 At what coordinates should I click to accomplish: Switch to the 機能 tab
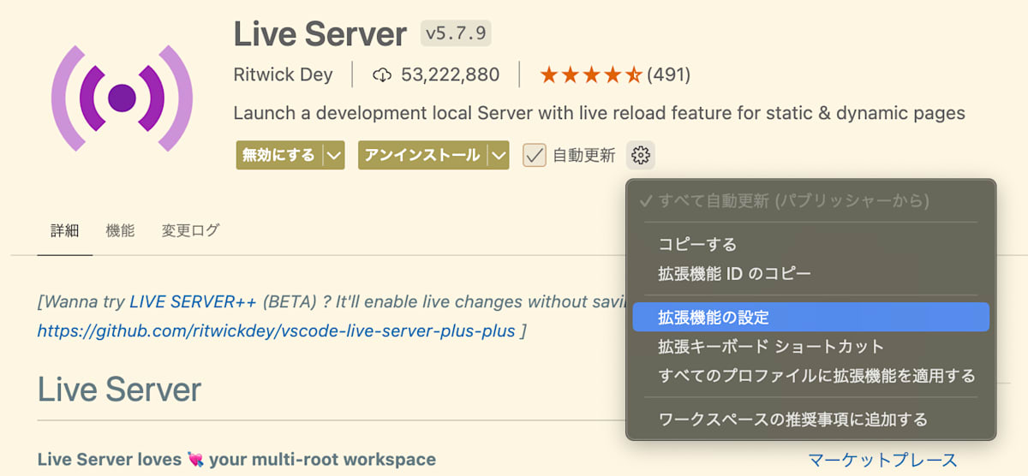[120, 230]
